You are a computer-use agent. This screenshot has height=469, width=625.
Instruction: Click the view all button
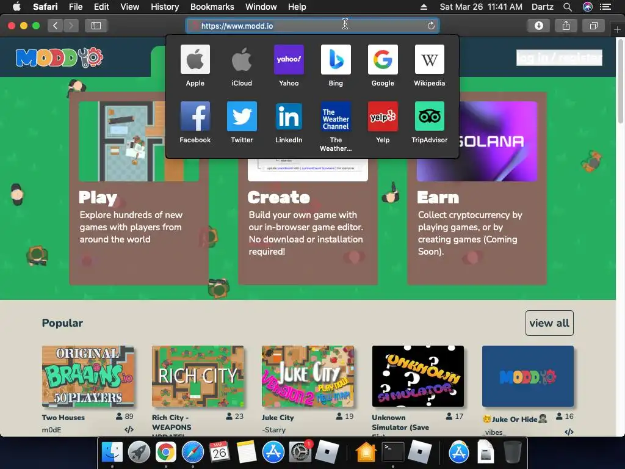(x=549, y=323)
